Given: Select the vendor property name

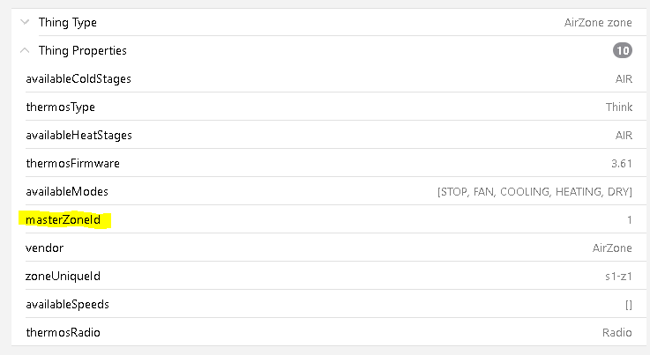Looking at the screenshot, I should [44, 248].
